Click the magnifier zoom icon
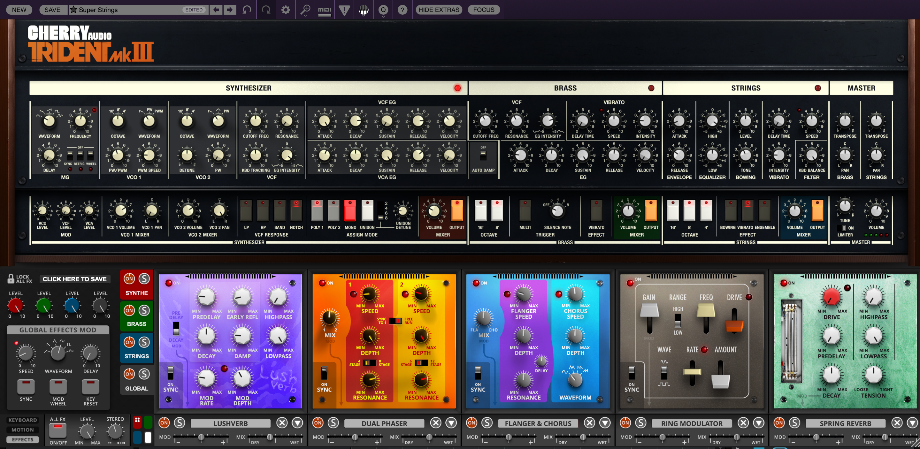Screen dimensions: 920x449 pyautogui.click(x=305, y=10)
